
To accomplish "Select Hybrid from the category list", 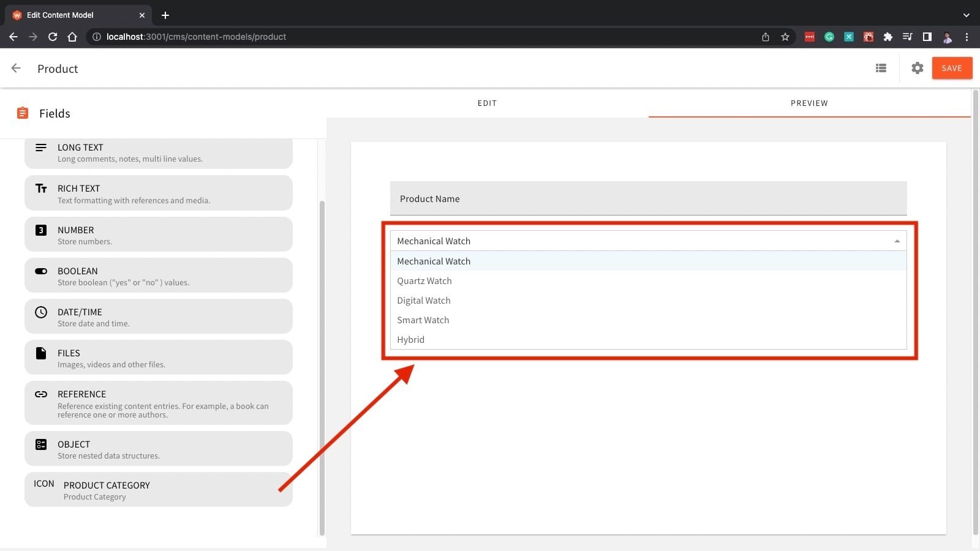I will click(x=411, y=340).
